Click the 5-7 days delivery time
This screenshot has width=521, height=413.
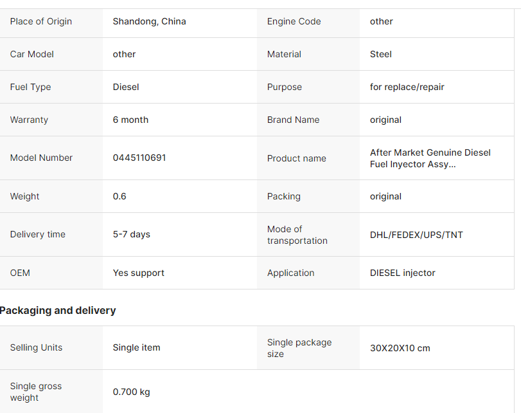pos(131,234)
